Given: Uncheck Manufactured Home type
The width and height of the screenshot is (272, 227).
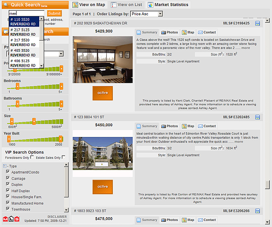Looking at the screenshot, I should pos(8,203).
